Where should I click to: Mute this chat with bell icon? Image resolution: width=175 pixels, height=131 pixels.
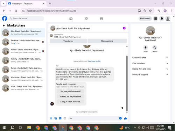click(x=146, y=48)
